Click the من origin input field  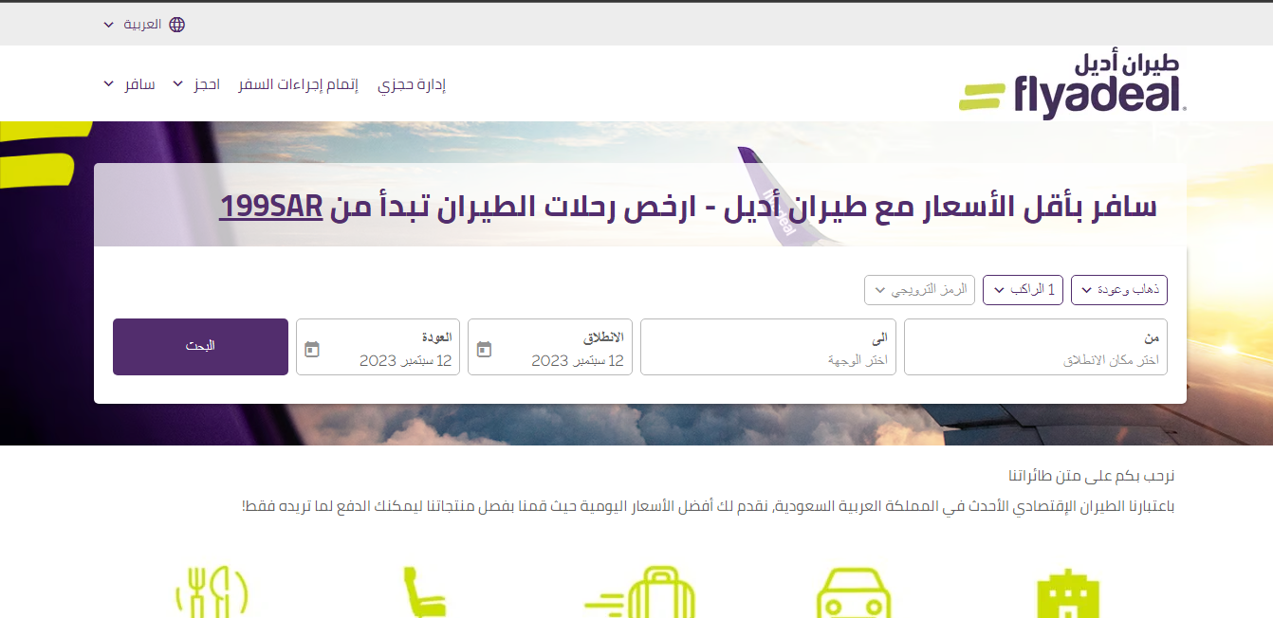pyautogui.click(x=1036, y=348)
